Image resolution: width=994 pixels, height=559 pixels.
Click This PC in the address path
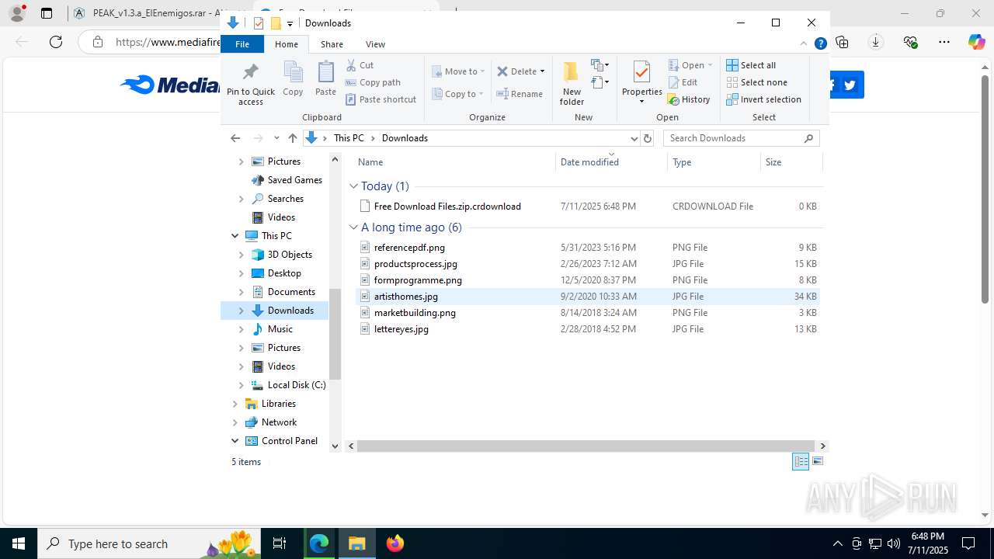(349, 138)
